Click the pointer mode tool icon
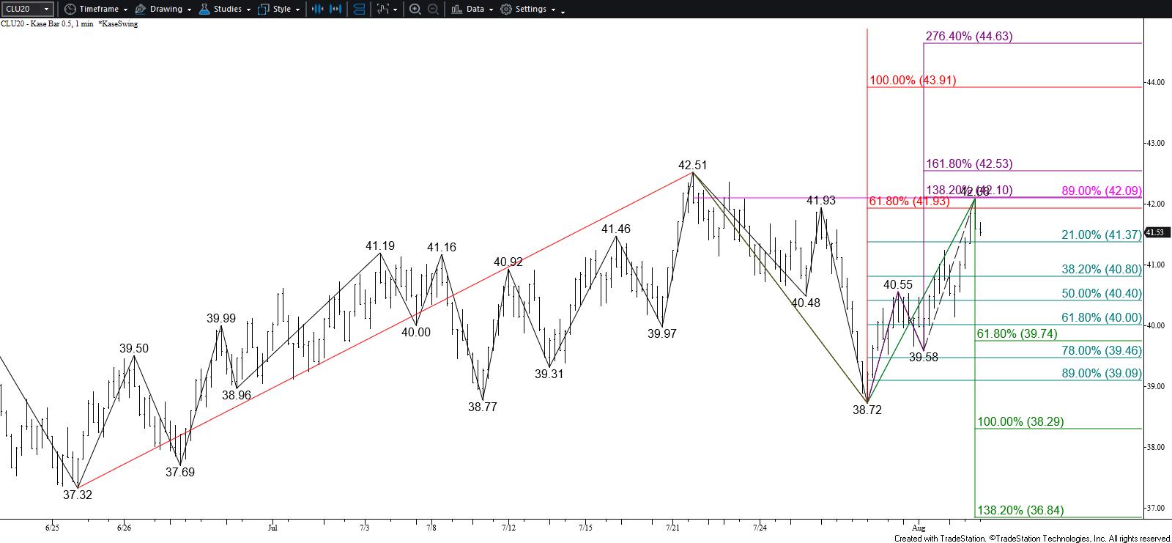 382,9
